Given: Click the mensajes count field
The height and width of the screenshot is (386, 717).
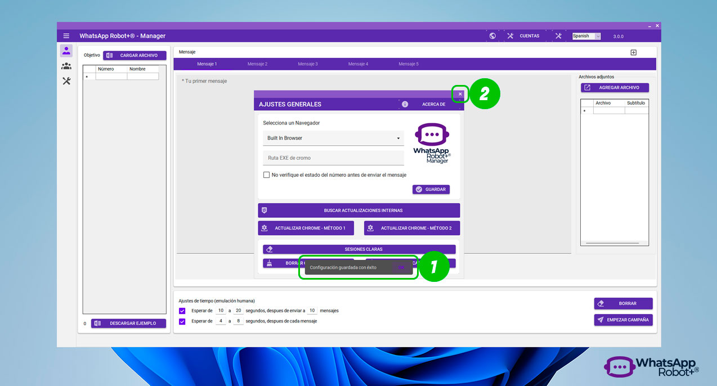Looking at the screenshot, I should coord(312,311).
